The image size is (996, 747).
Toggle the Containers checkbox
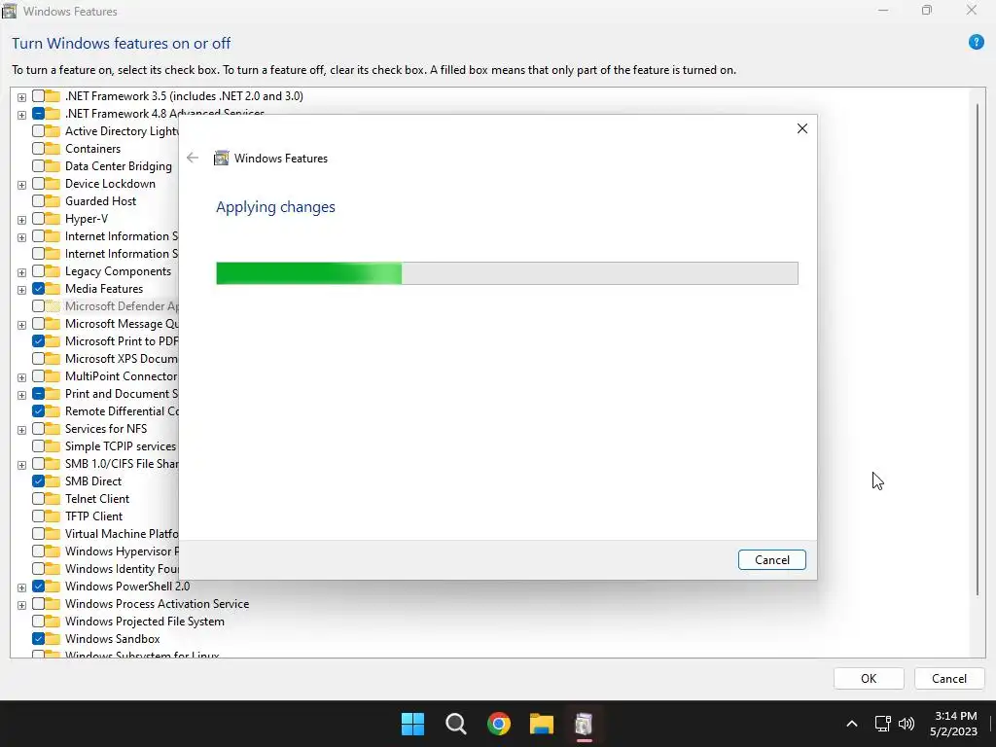pyautogui.click(x=38, y=149)
